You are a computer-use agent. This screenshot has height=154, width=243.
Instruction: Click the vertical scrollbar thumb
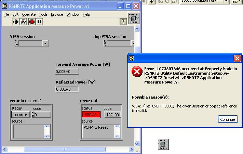[137, 50]
